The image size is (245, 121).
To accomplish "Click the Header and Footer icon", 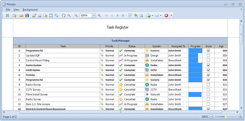I will coord(51,15).
